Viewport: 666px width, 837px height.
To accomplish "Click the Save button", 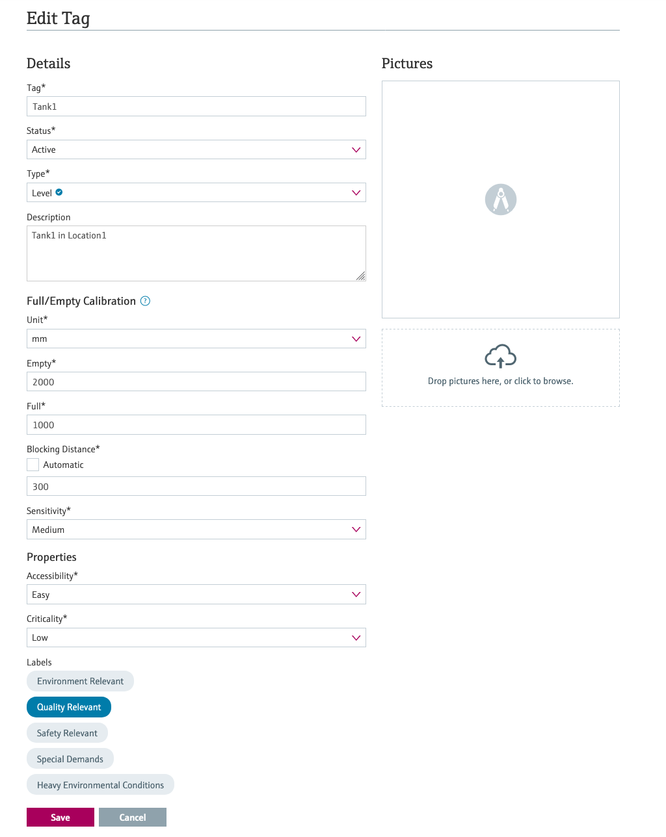I will click(60, 818).
